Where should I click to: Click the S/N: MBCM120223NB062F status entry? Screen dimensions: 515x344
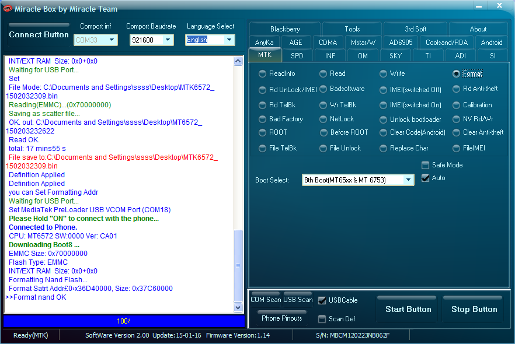tap(353, 335)
